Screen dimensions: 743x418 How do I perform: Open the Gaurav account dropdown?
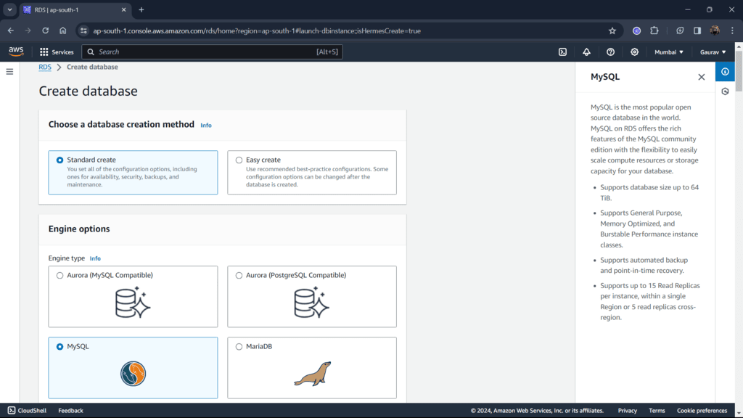coord(713,52)
